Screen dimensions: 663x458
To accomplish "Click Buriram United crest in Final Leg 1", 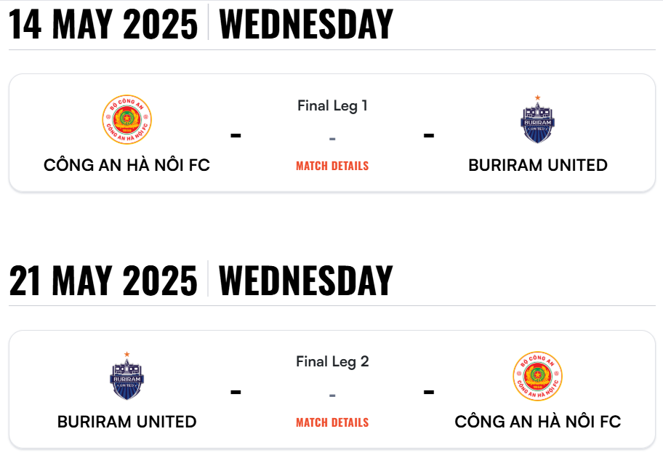I will tap(537, 120).
